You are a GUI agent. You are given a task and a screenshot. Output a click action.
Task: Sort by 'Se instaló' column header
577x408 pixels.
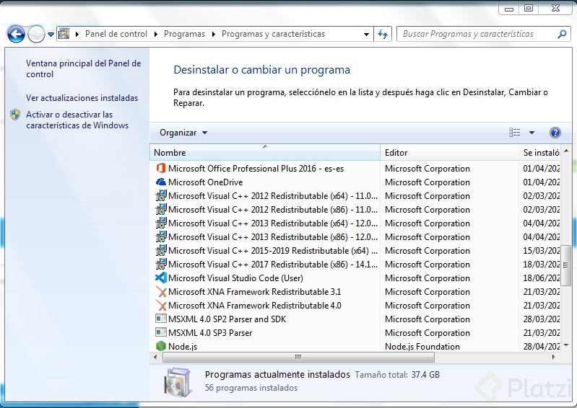(539, 152)
